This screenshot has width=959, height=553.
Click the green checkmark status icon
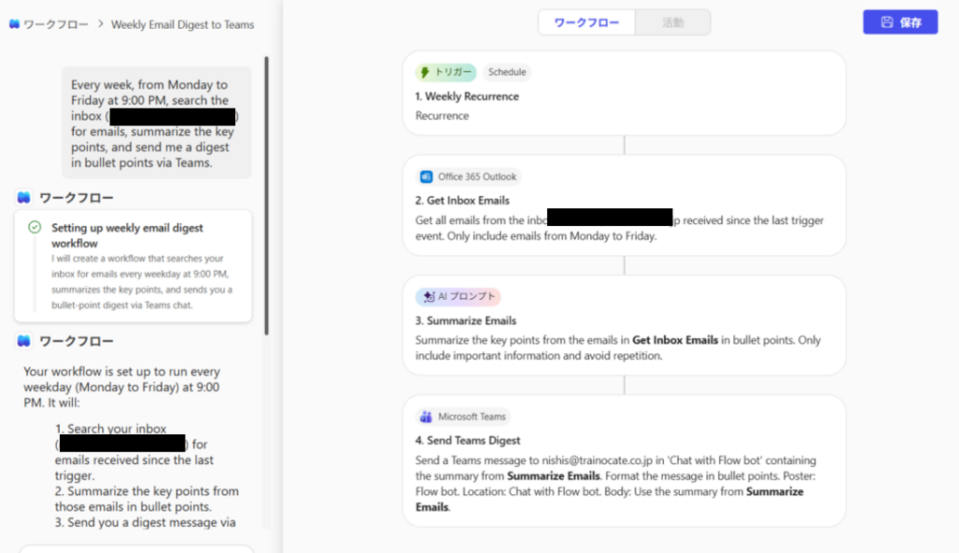pyautogui.click(x=35, y=228)
